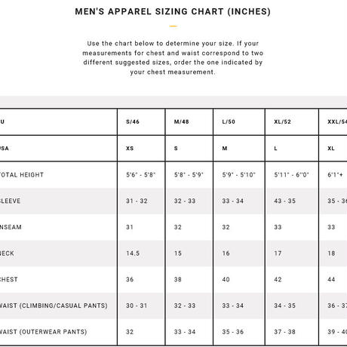The image size is (347, 347).
Task: Click the Waist (Outerwear Pants) label
Action: (44, 332)
